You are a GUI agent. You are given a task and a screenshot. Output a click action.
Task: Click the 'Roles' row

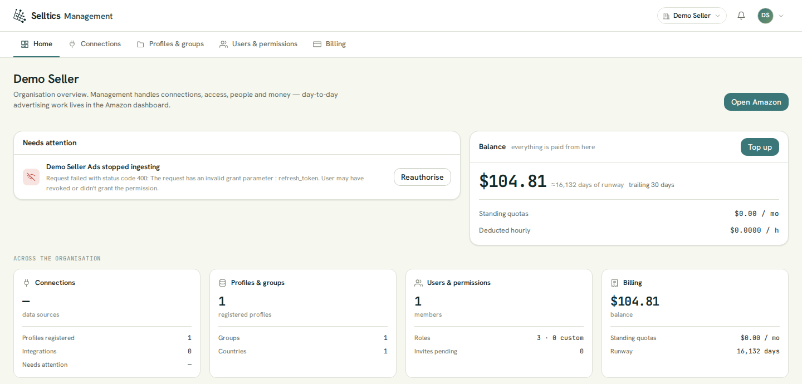pyautogui.click(x=499, y=338)
